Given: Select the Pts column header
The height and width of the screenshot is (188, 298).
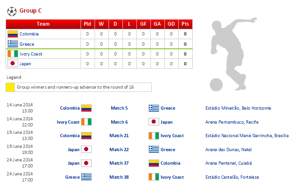Looking at the screenshot, I should [x=185, y=24].
